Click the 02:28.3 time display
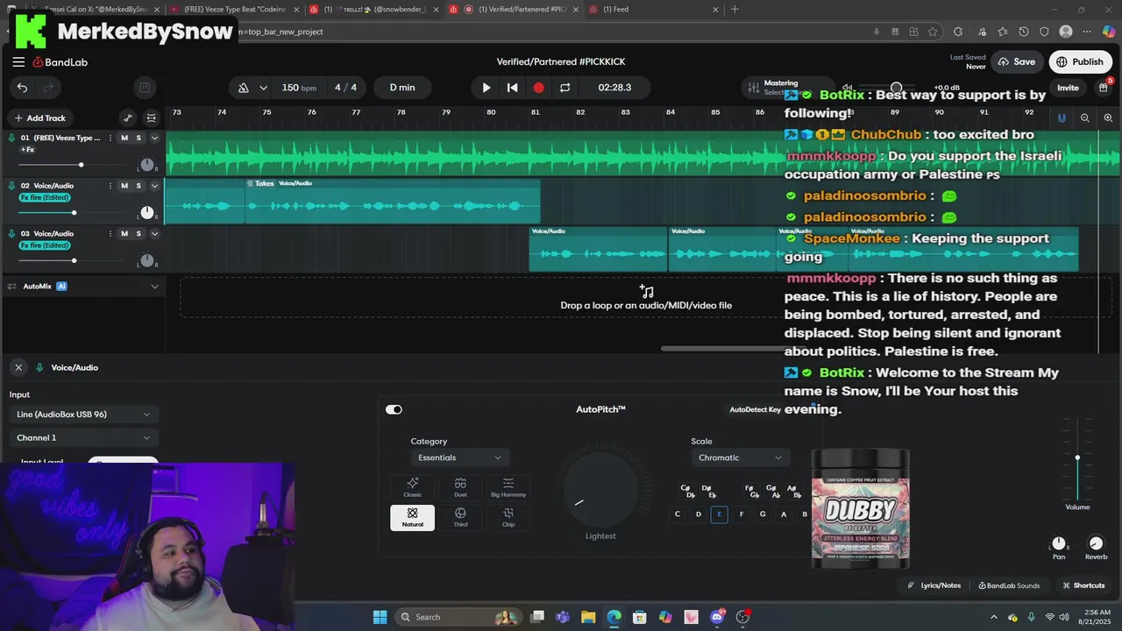This screenshot has height=631, width=1122. (614, 88)
